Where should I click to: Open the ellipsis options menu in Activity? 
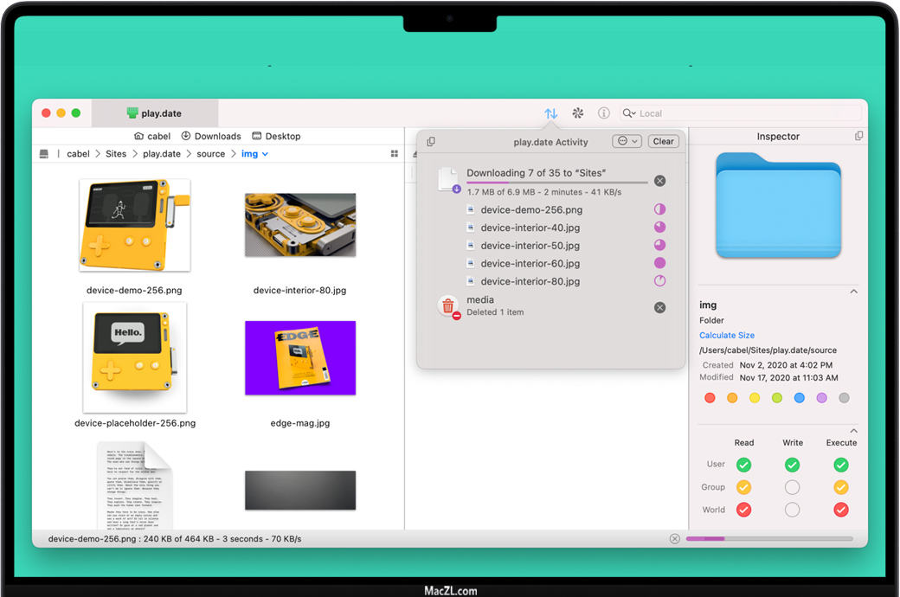coord(627,142)
